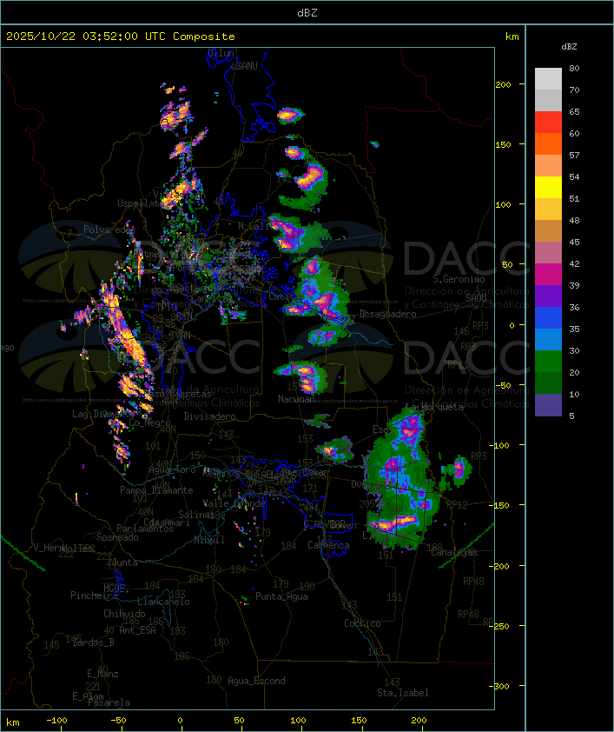
Task: Click the right-axis tick label -300
Action: point(501,686)
